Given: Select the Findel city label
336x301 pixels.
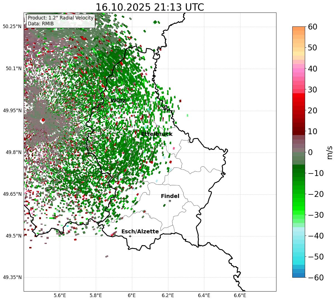Looking at the screenshot, I should (x=170, y=196).
